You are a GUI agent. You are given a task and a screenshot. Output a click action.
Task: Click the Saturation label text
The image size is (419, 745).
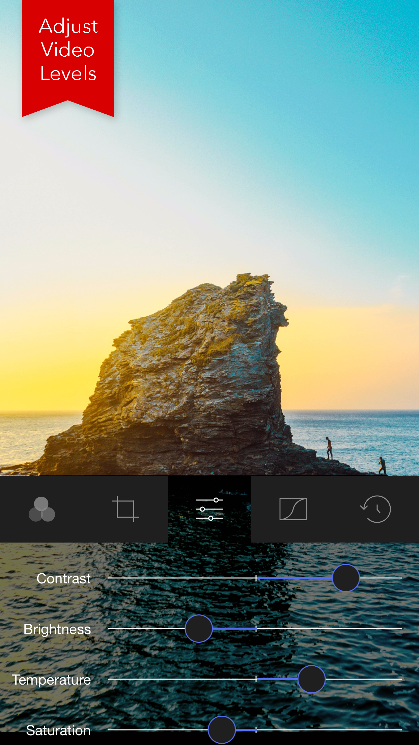point(58,730)
